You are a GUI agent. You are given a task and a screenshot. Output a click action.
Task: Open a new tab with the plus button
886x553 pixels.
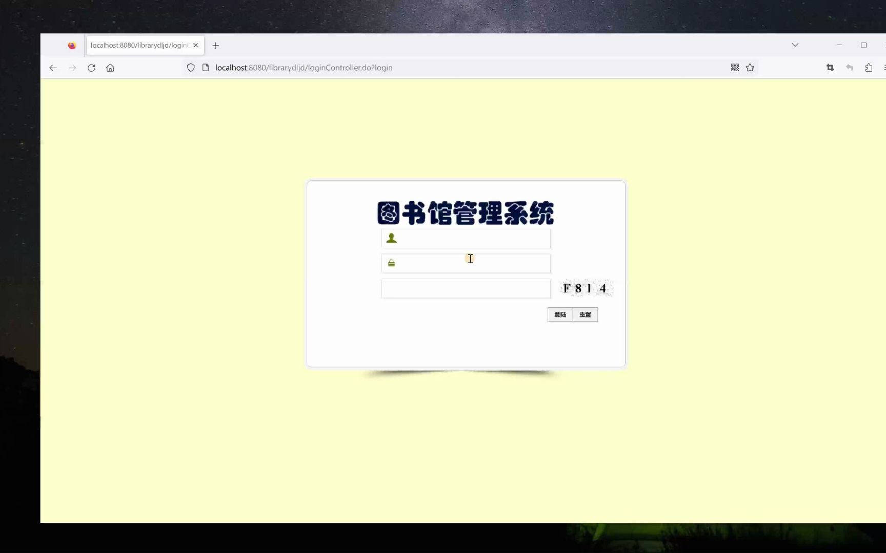click(x=215, y=46)
